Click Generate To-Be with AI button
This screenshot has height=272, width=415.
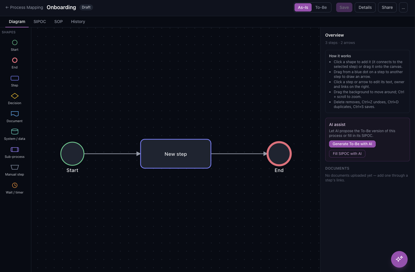(x=352, y=144)
